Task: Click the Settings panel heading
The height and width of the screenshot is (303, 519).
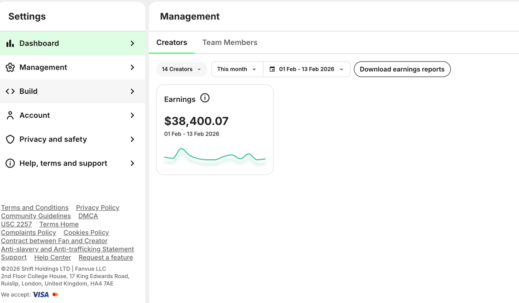Action: coord(27,17)
